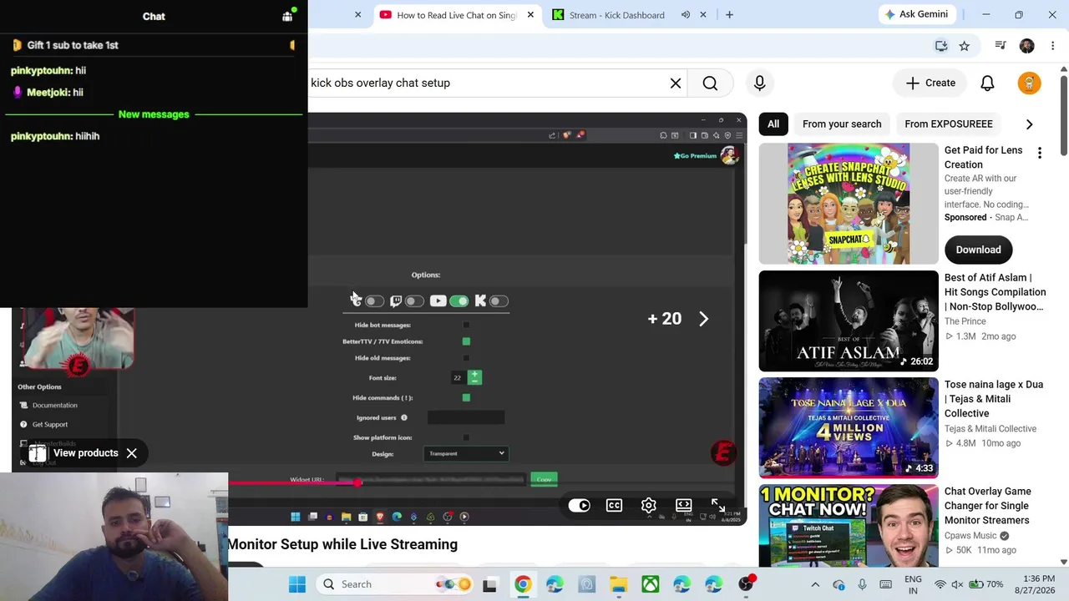Dismiss the View products overlay

pyautogui.click(x=132, y=453)
